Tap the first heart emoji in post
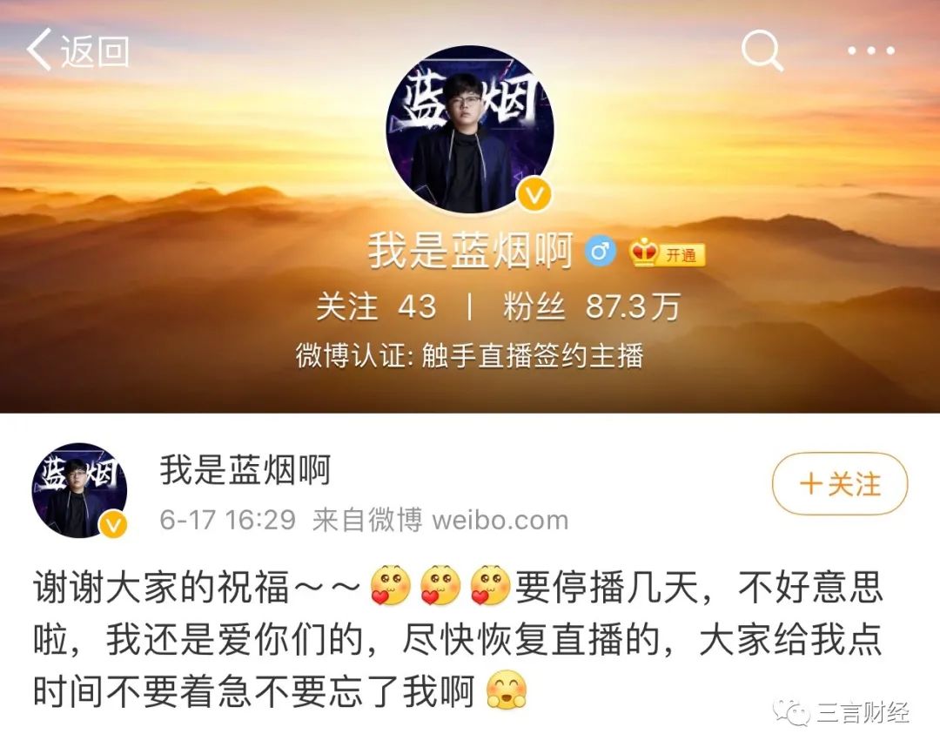This screenshot has height=754, width=940. pyautogui.click(x=391, y=585)
